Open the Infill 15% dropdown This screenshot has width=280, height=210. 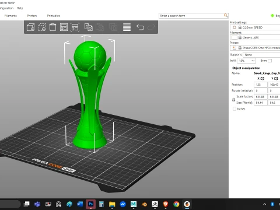point(247,61)
